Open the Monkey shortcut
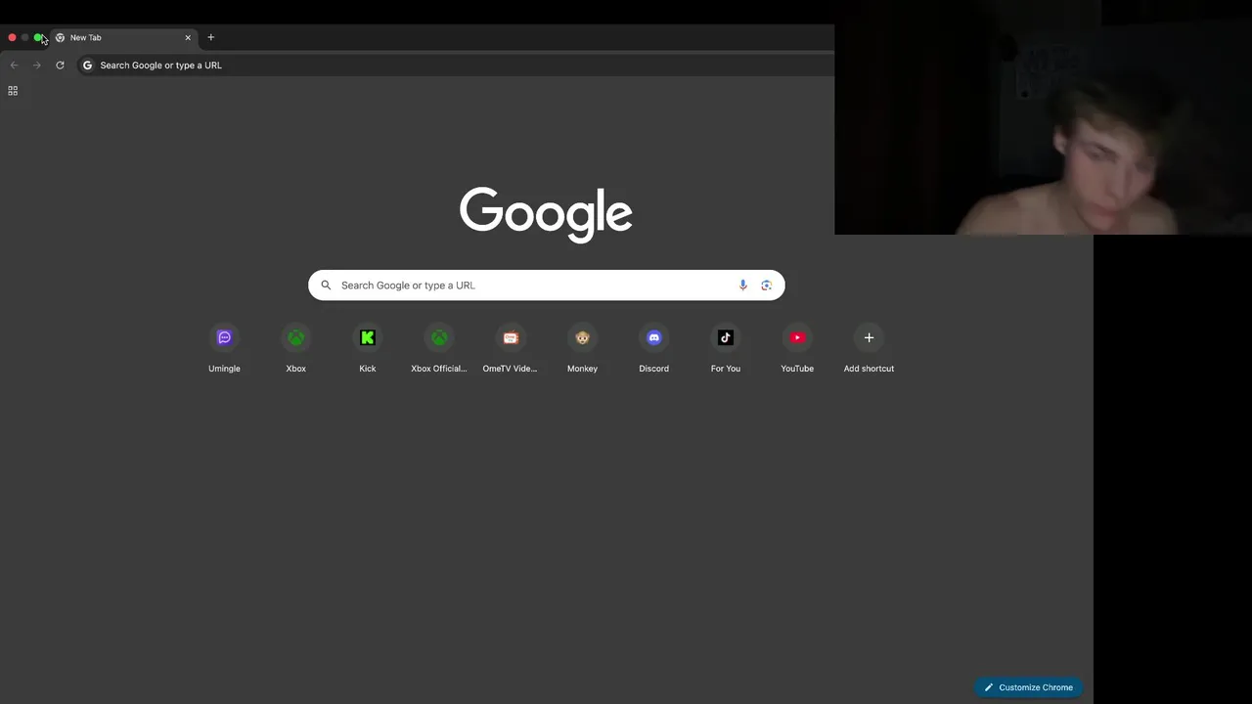Image resolution: width=1252 pixels, height=704 pixels. (x=582, y=349)
